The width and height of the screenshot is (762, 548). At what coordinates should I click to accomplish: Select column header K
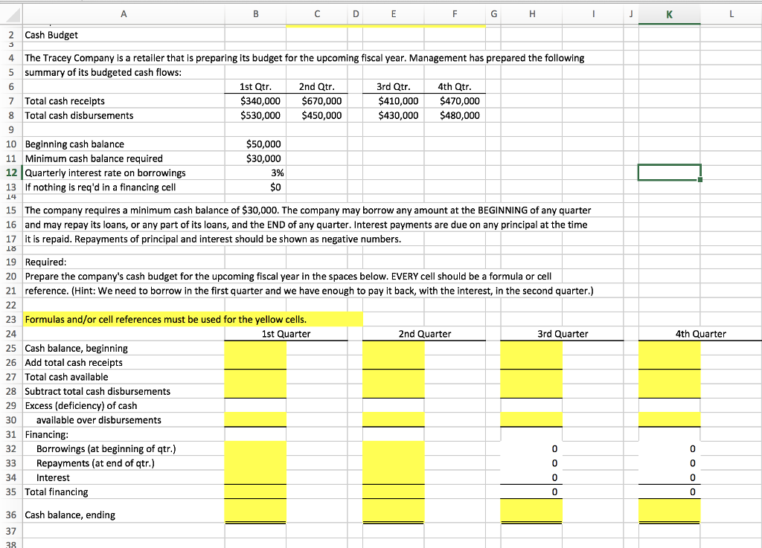[668, 13]
